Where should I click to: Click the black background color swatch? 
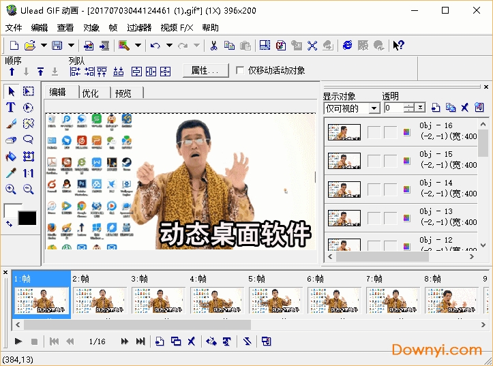pyautogui.click(x=27, y=219)
